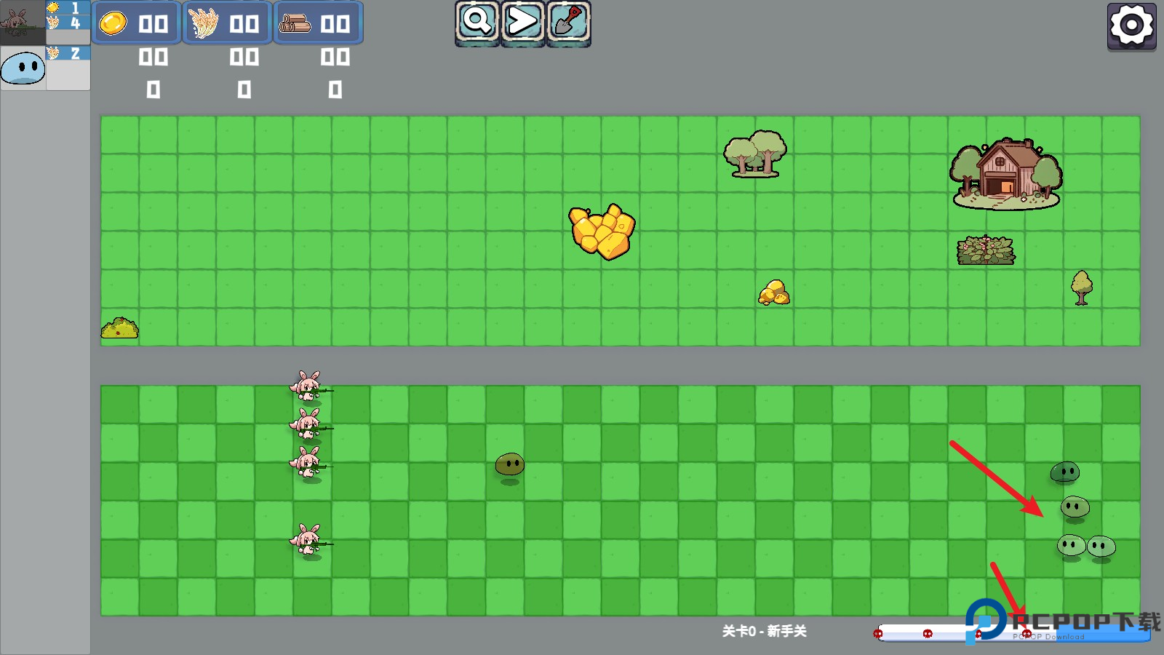Screen dimensions: 1164x655
Task: Click the gold coin resource counter
Action: tap(136, 23)
